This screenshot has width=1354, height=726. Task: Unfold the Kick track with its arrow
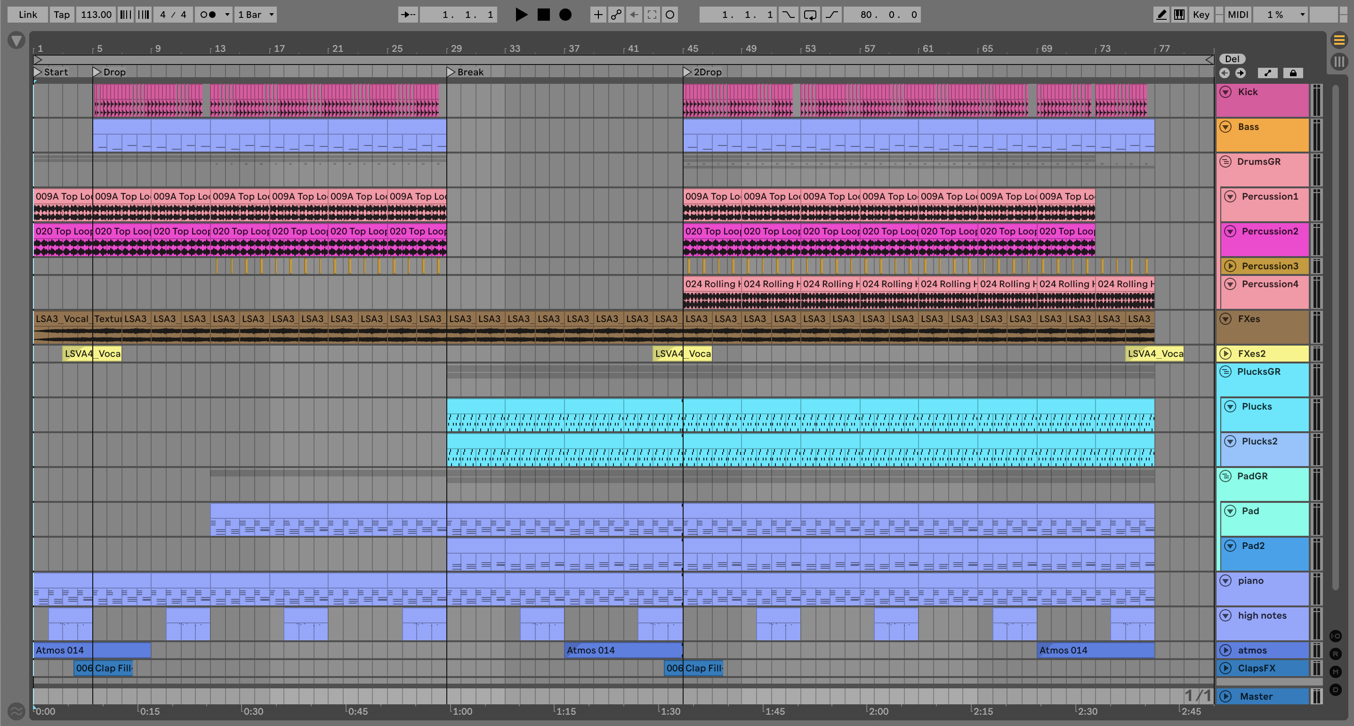(x=1225, y=92)
